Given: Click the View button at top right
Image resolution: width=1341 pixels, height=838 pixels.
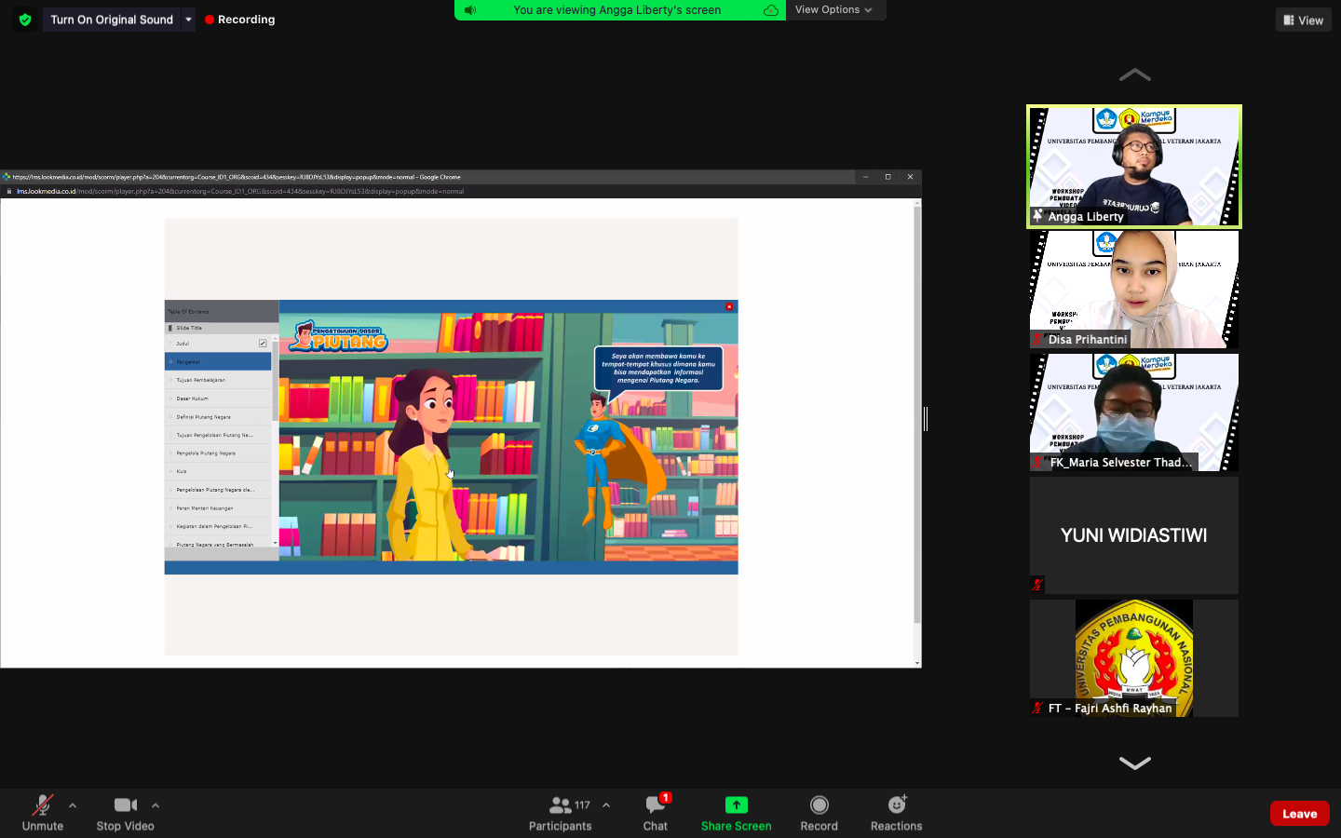Looking at the screenshot, I should tap(1302, 19).
